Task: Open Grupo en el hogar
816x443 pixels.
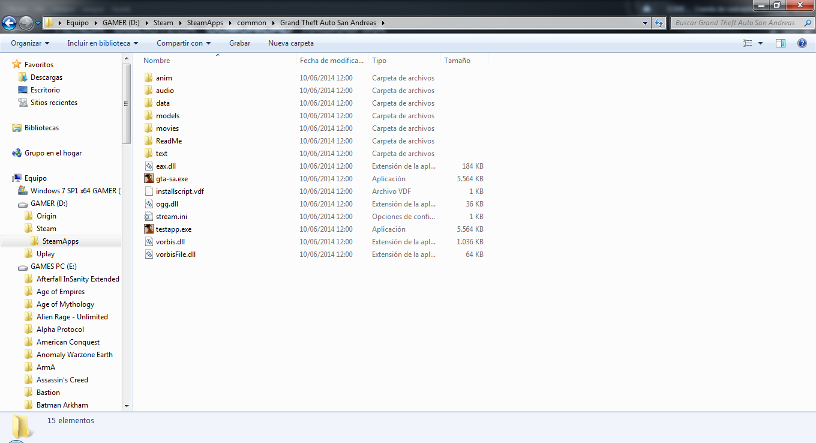Action: [x=53, y=153]
